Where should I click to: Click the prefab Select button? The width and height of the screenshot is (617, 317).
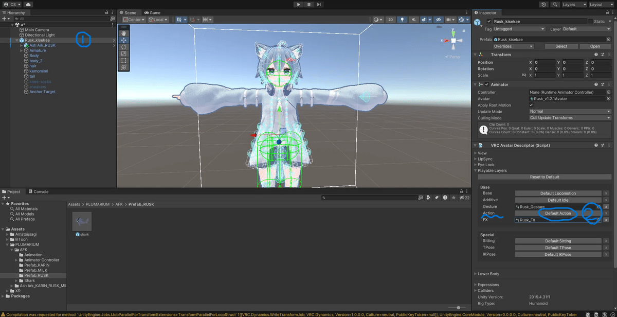point(561,46)
